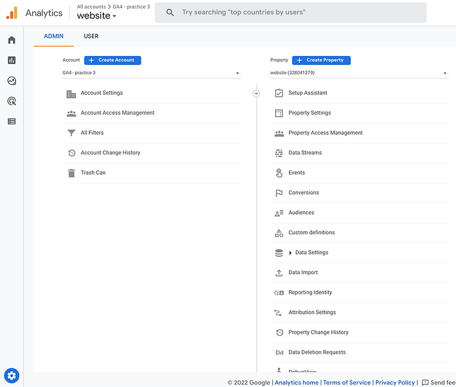Click the Setup Assistant checkbox icon

point(279,93)
